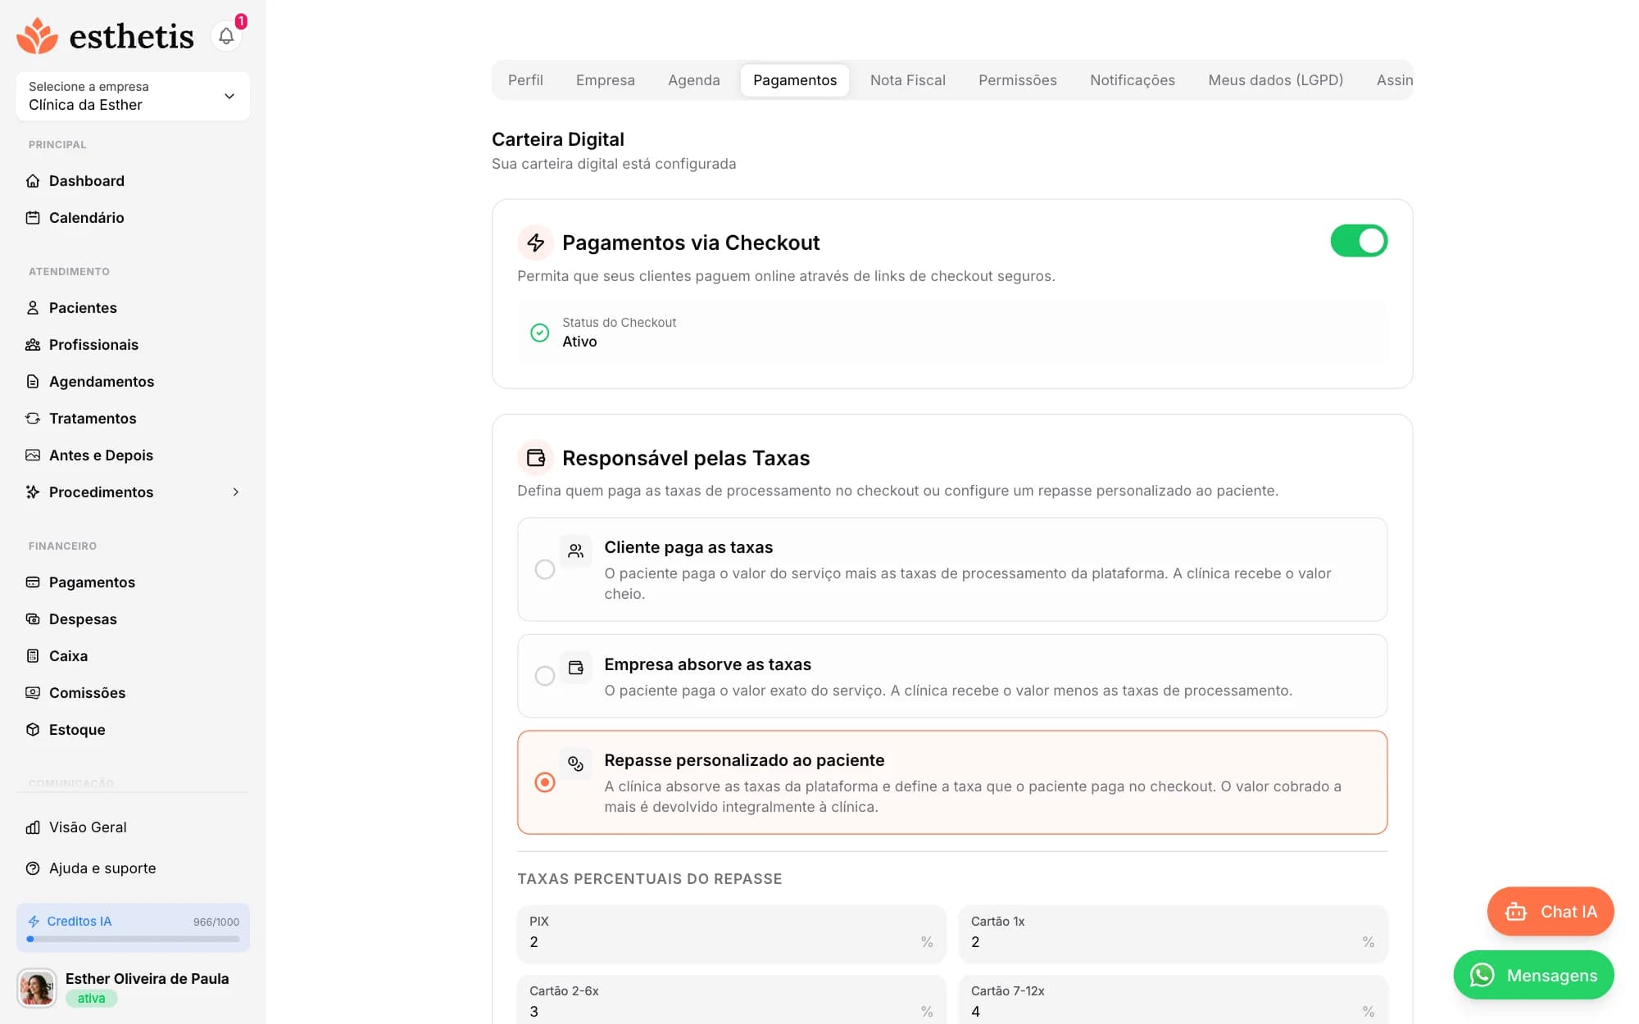Screen dimensions: 1639x1024
Task: Switch to the Notificações tab
Action: pos(1133,80)
